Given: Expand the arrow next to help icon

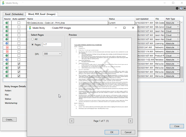Looking at the screenshot, I should (x=185, y=8).
